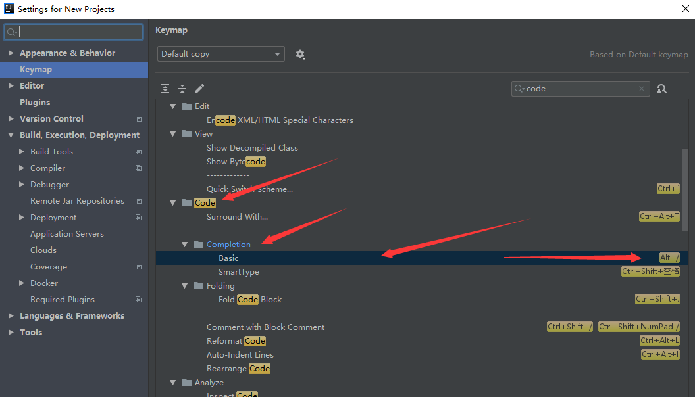This screenshot has width=695, height=397.
Task: Open the Default copy keymap dropdown
Action: (x=220, y=54)
